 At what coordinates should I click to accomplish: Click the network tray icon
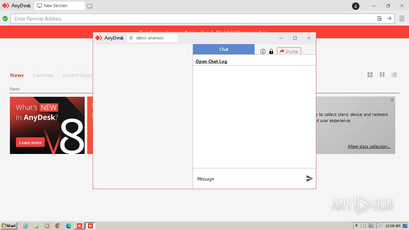[371, 226]
